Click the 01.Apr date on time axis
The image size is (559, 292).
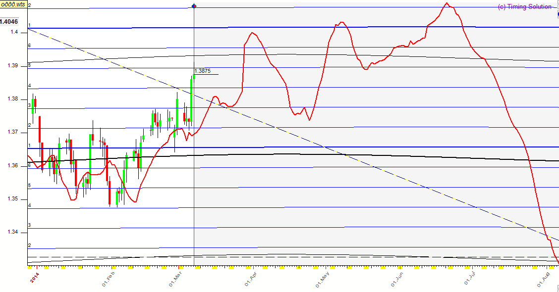[249, 278]
